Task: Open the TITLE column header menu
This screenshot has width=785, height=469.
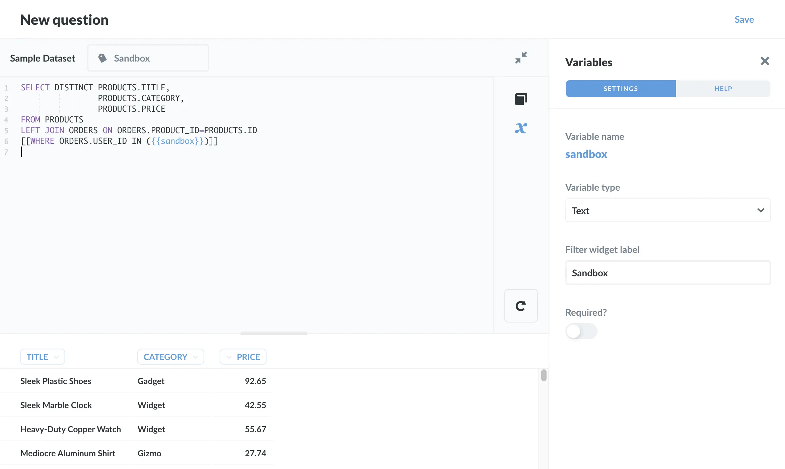Action: [43, 357]
